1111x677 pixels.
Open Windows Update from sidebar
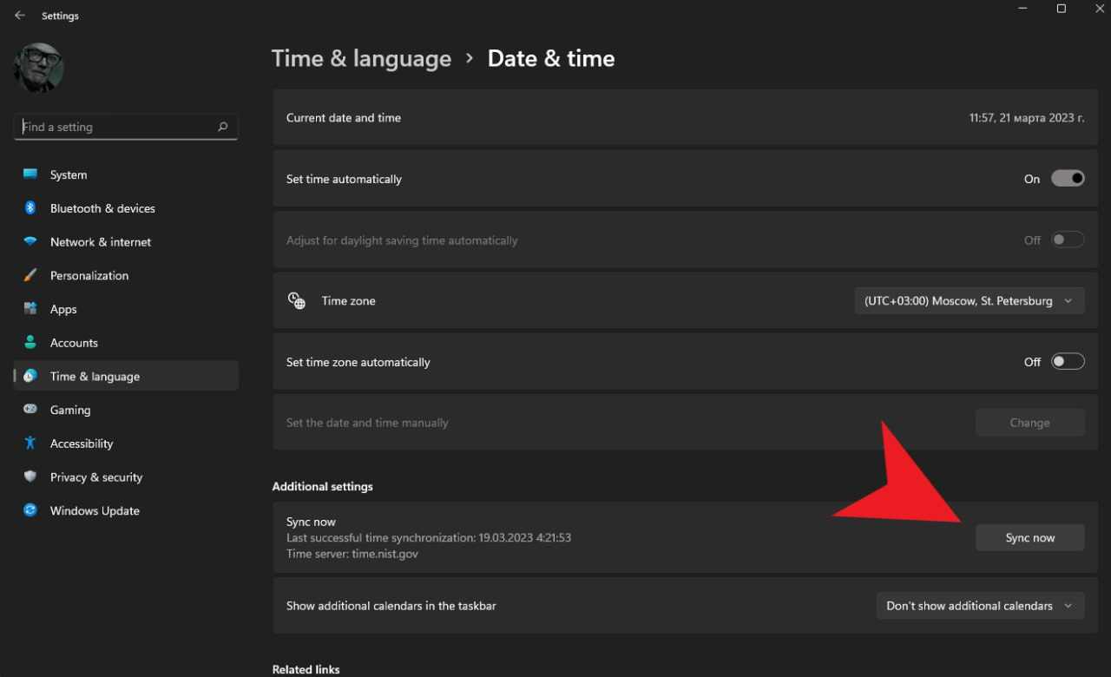click(x=126, y=510)
